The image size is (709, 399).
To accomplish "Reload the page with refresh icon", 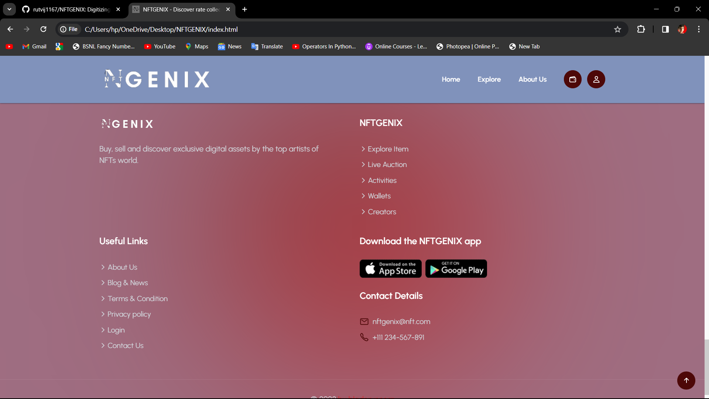I will click(x=43, y=29).
